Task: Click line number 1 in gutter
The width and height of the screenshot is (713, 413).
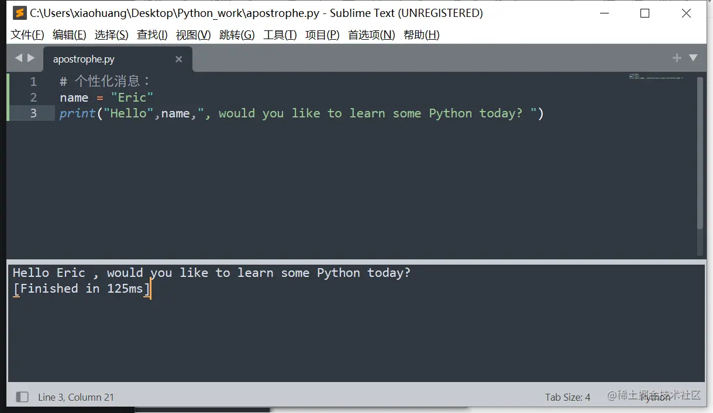Action: [33, 82]
